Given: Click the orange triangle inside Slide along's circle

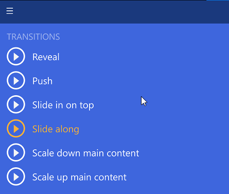Looking at the screenshot, I should pyautogui.click(x=16, y=129).
